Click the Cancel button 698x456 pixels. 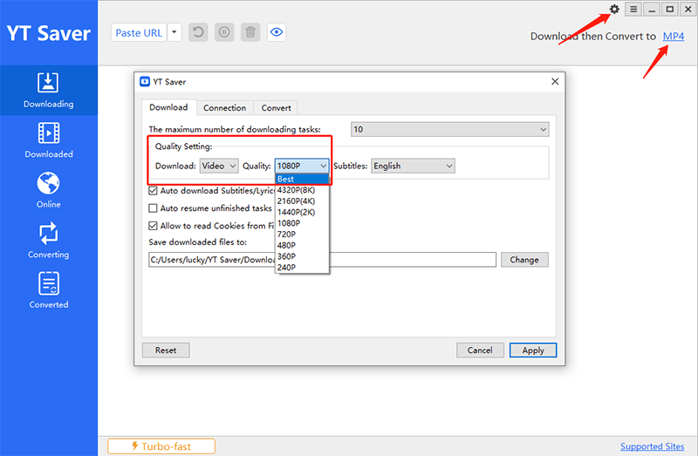click(x=480, y=351)
